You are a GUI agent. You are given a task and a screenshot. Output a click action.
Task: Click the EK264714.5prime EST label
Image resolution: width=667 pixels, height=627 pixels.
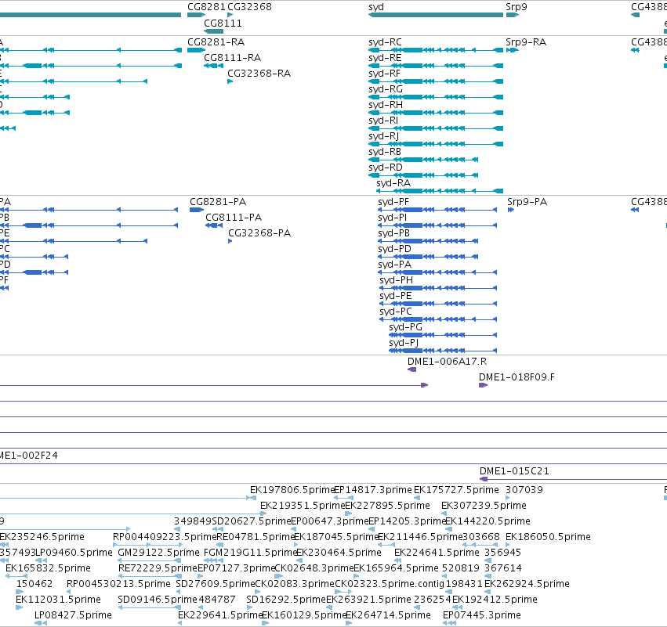tap(388, 615)
